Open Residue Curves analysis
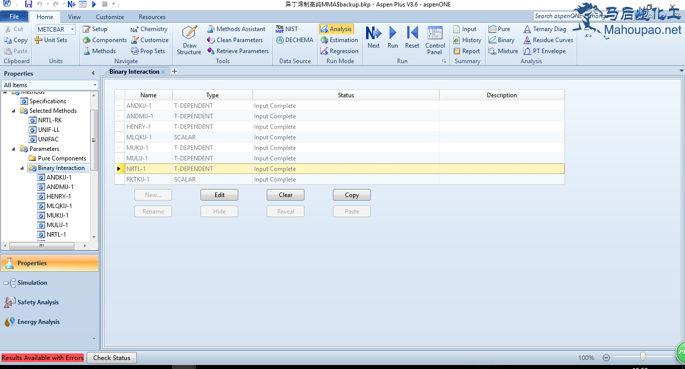Image resolution: width=685 pixels, height=369 pixels. coord(548,40)
